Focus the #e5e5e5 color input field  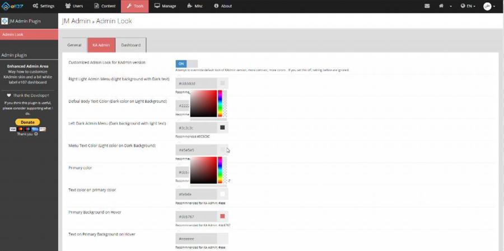[196, 150]
